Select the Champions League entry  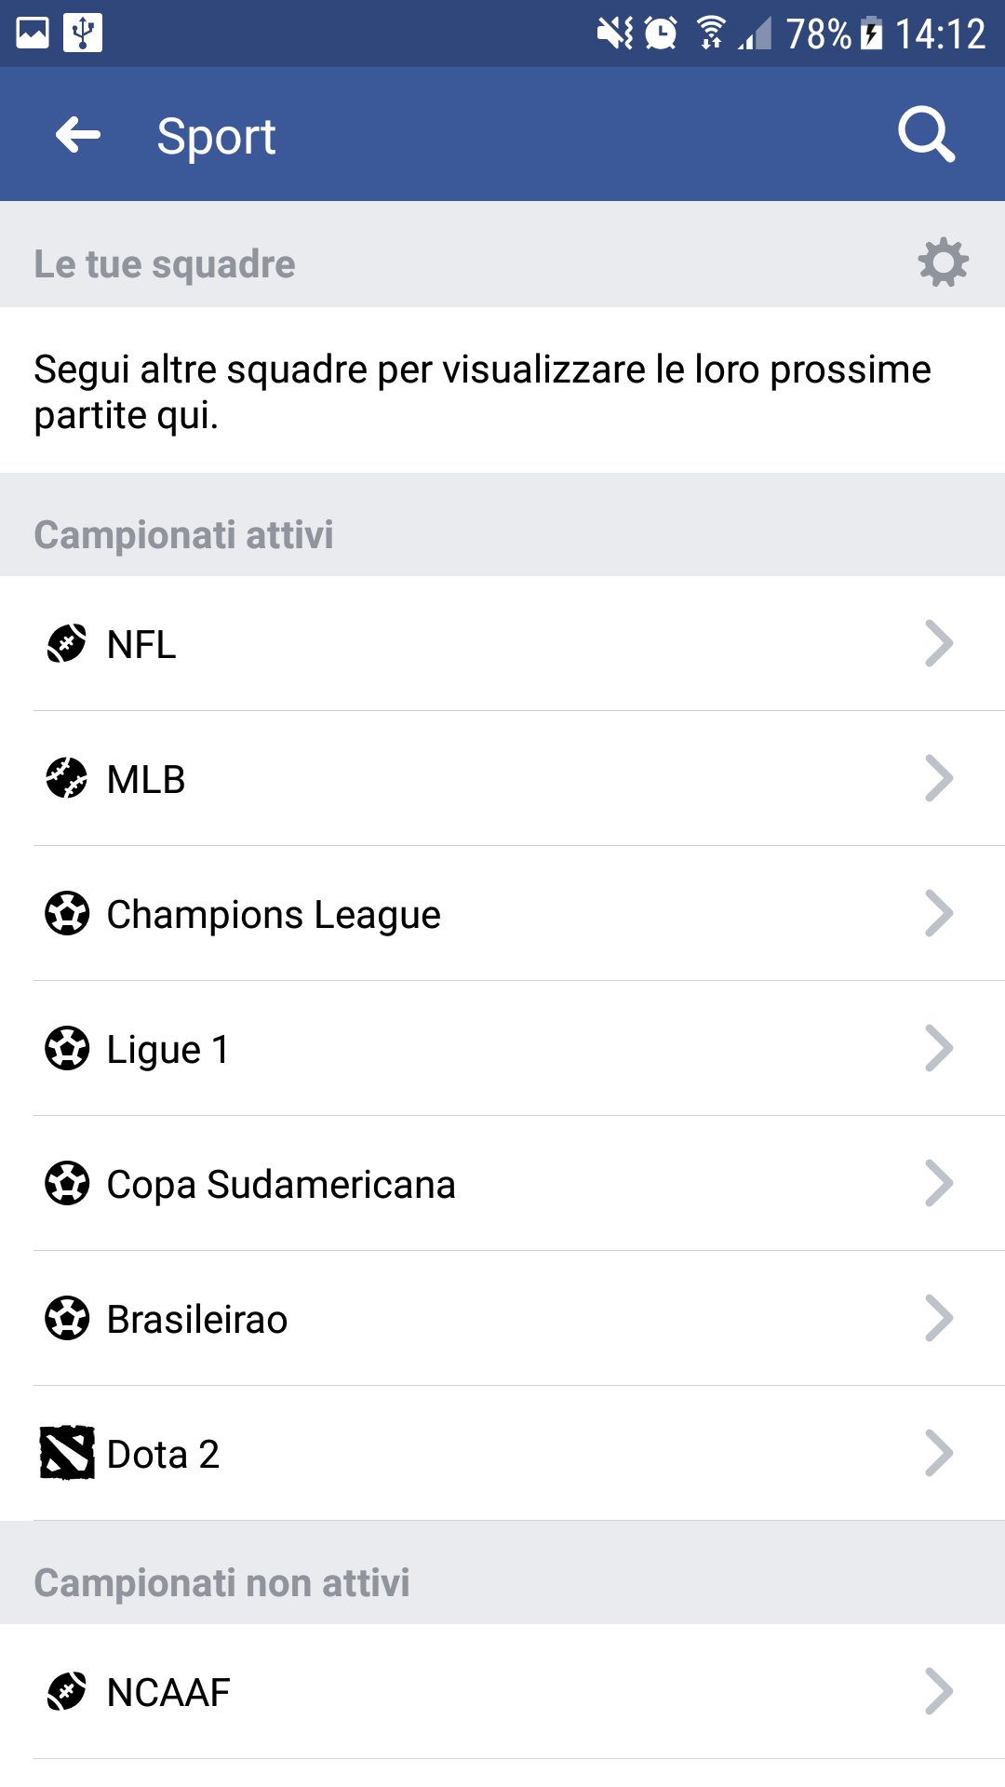274,914
